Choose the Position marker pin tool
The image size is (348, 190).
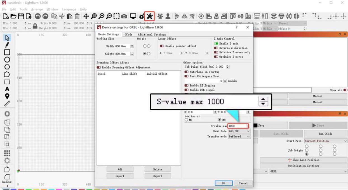pyautogui.click(x=7, y=96)
